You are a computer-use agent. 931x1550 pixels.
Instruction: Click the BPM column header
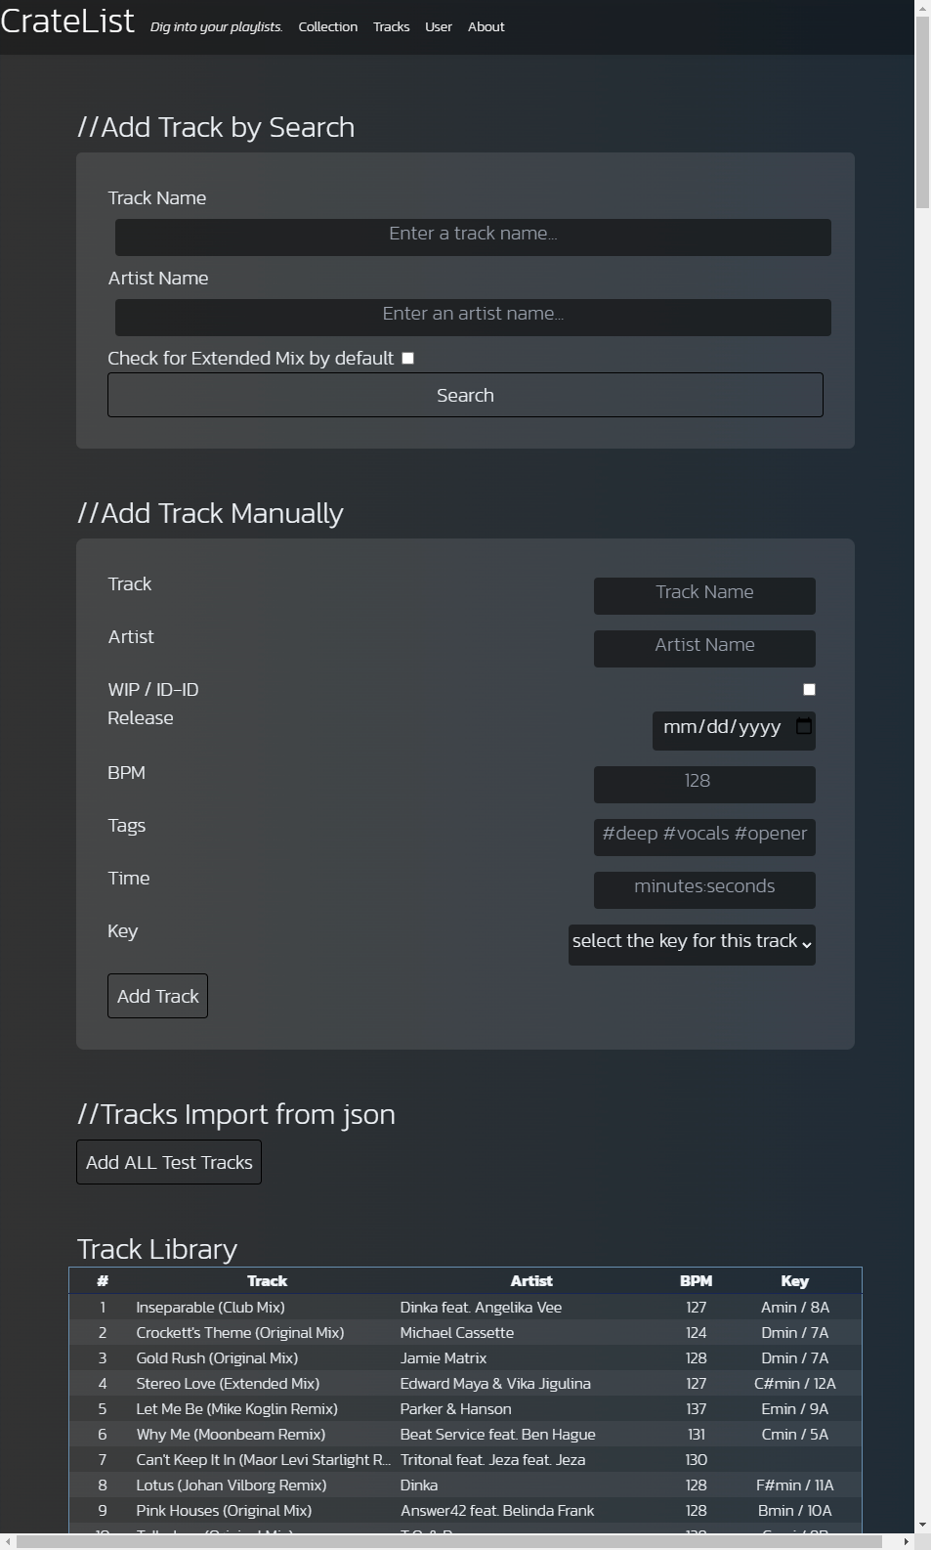[696, 1281]
